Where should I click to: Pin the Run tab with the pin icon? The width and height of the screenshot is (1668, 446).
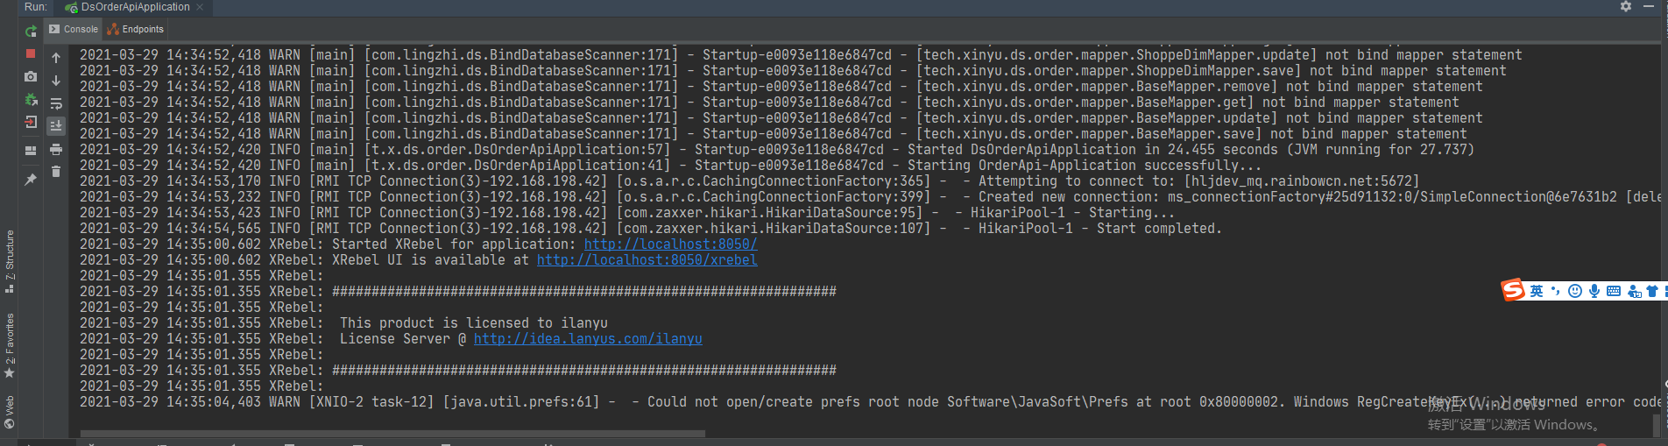coord(31,179)
